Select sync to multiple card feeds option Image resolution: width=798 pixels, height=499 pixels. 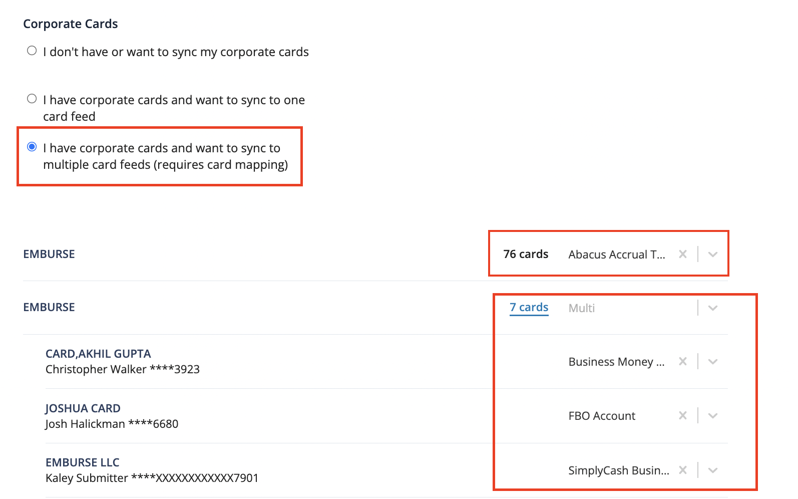[32, 146]
